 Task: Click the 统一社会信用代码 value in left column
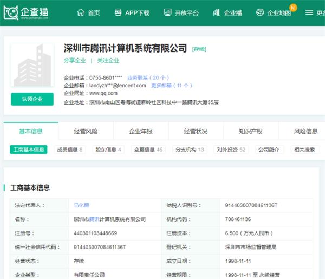100,247
